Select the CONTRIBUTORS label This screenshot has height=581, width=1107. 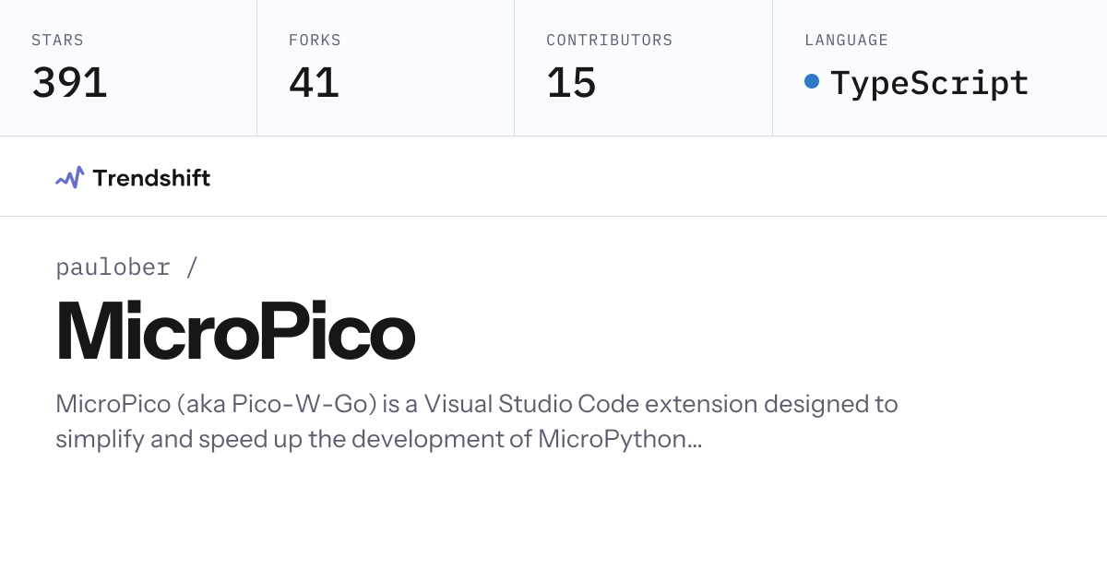coord(609,41)
